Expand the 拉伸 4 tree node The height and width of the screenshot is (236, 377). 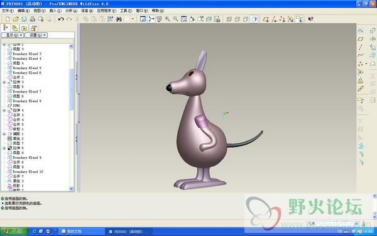(x=4, y=111)
